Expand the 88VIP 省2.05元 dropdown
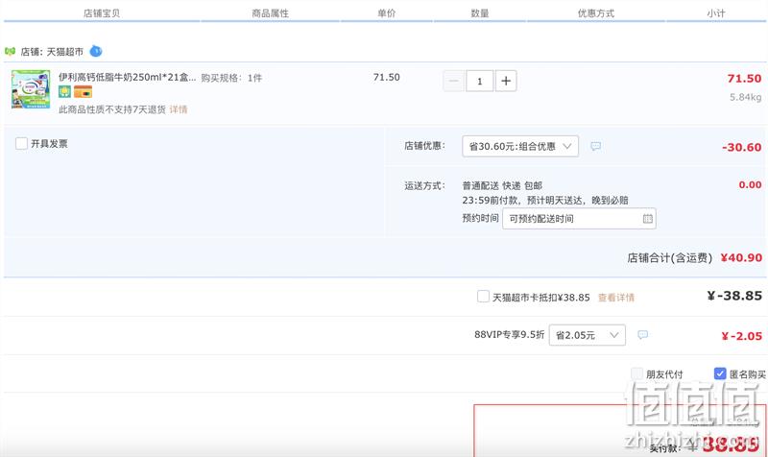The image size is (768, 457). [x=588, y=335]
